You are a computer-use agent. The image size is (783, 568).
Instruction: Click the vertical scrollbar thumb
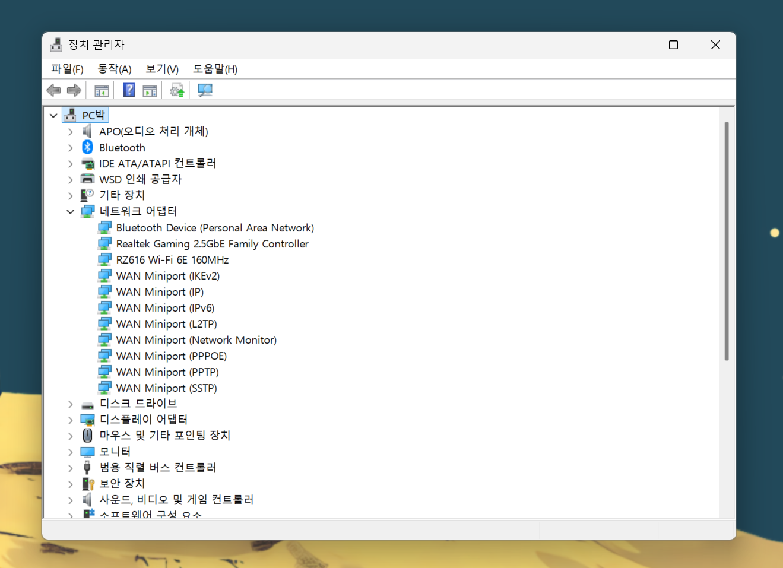727,241
